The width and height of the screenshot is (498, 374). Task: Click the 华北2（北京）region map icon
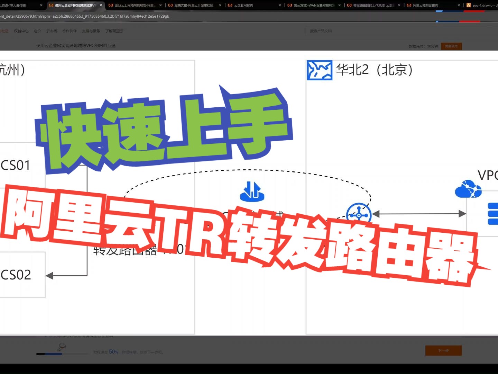tap(319, 70)
